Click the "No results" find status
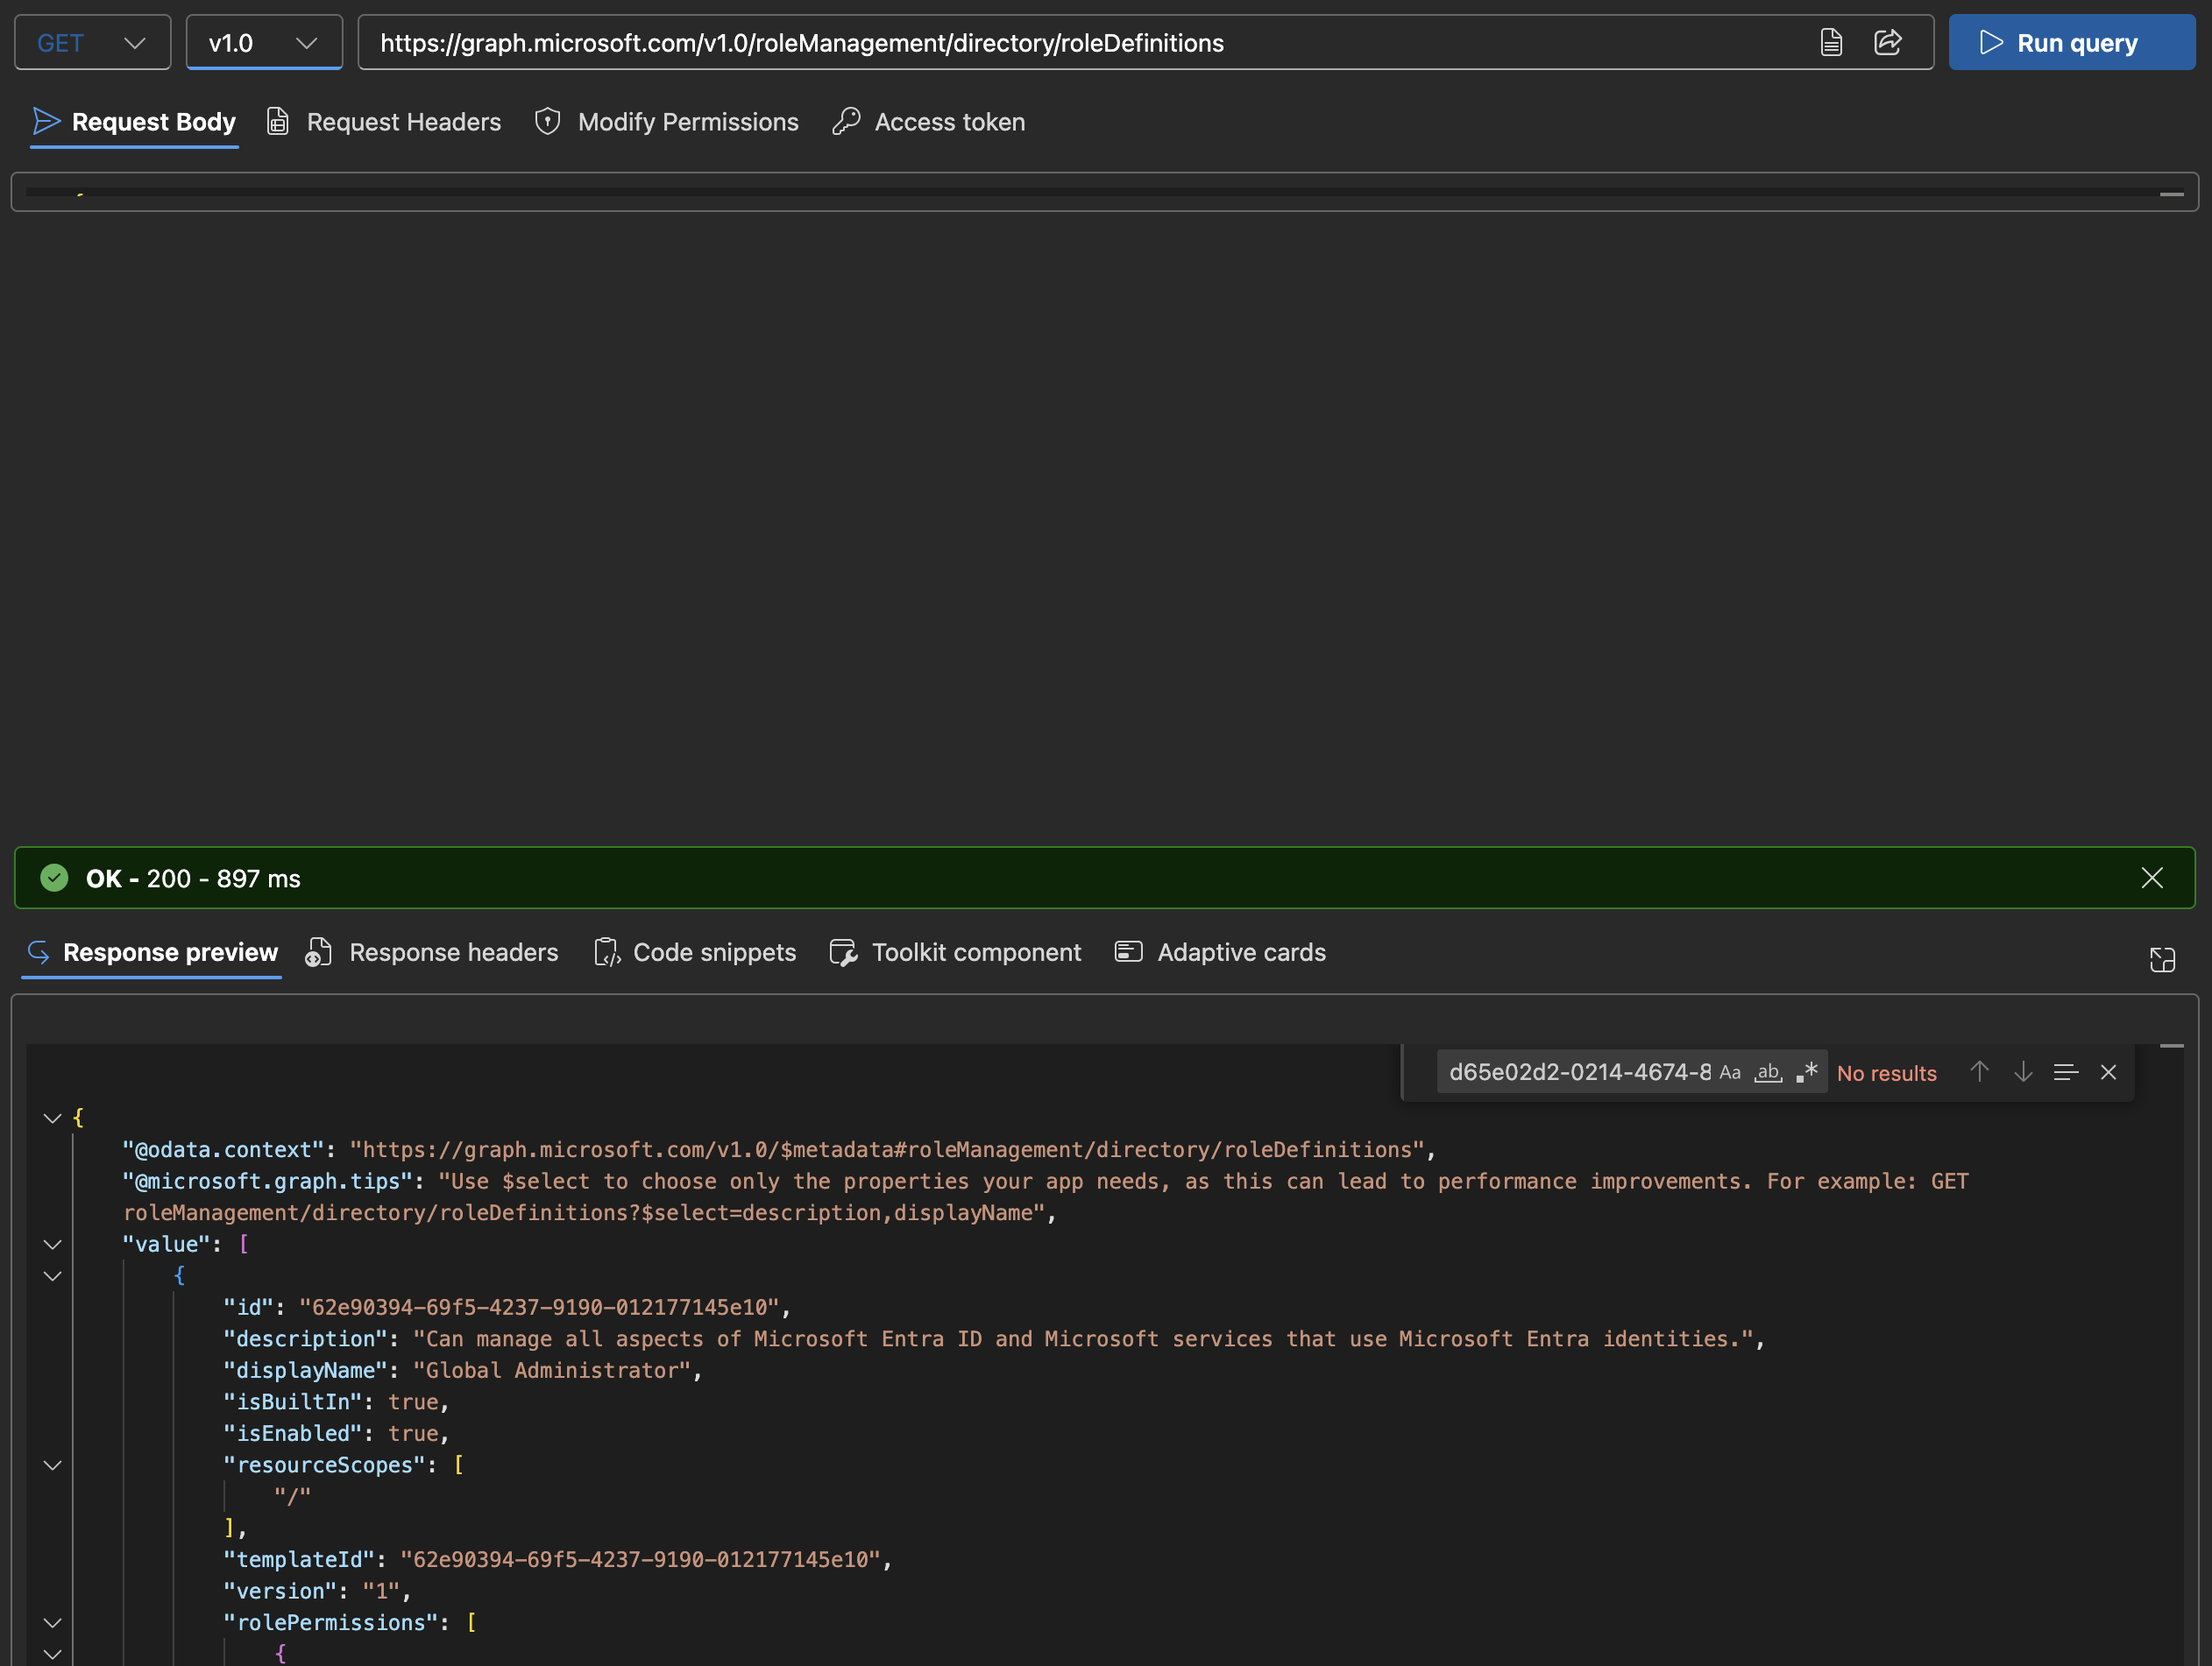 tap(1886, 1073)
